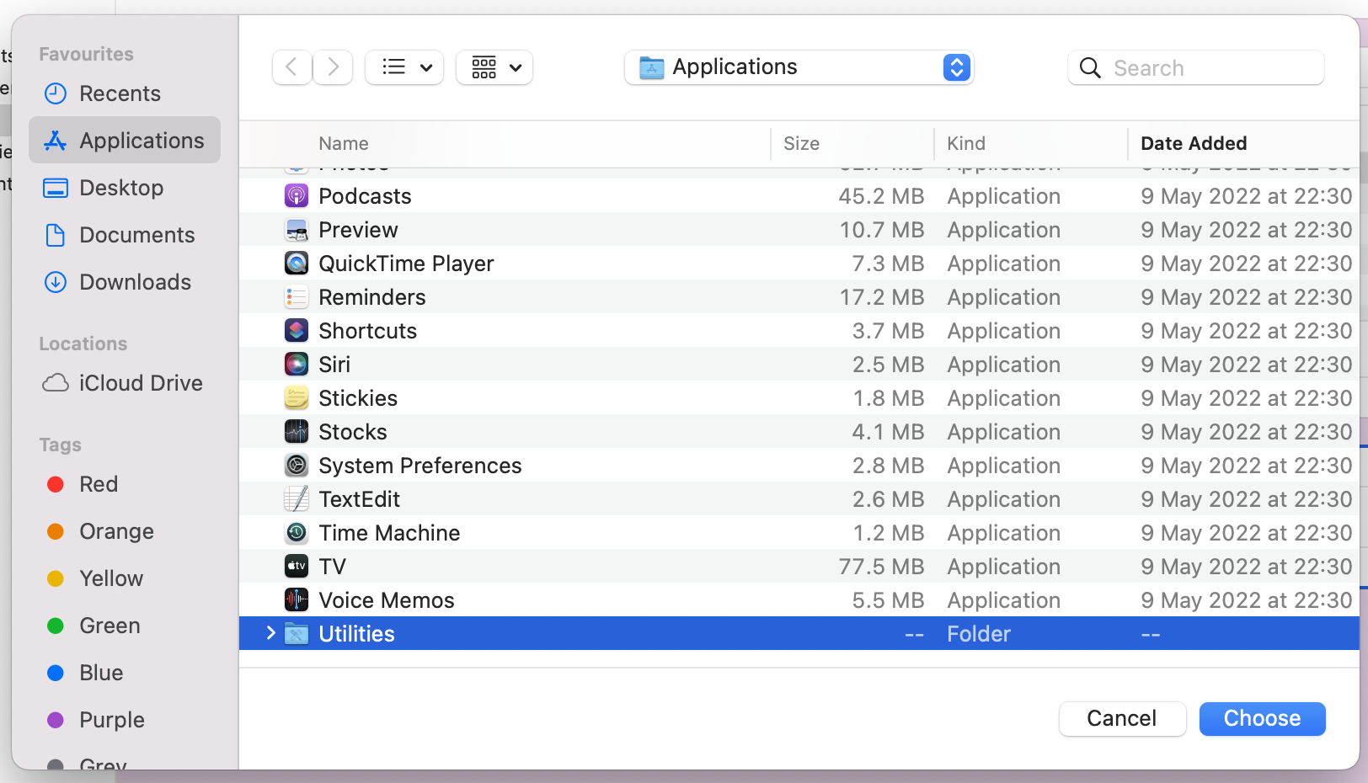The height and width of the screenshot is (783, 1368).
Task: Click the Documents sidebar icon
Action: pyautogui.click(x=56, y=235)
